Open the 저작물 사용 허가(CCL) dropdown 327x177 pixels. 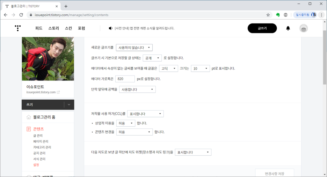[x=145, y=114]
